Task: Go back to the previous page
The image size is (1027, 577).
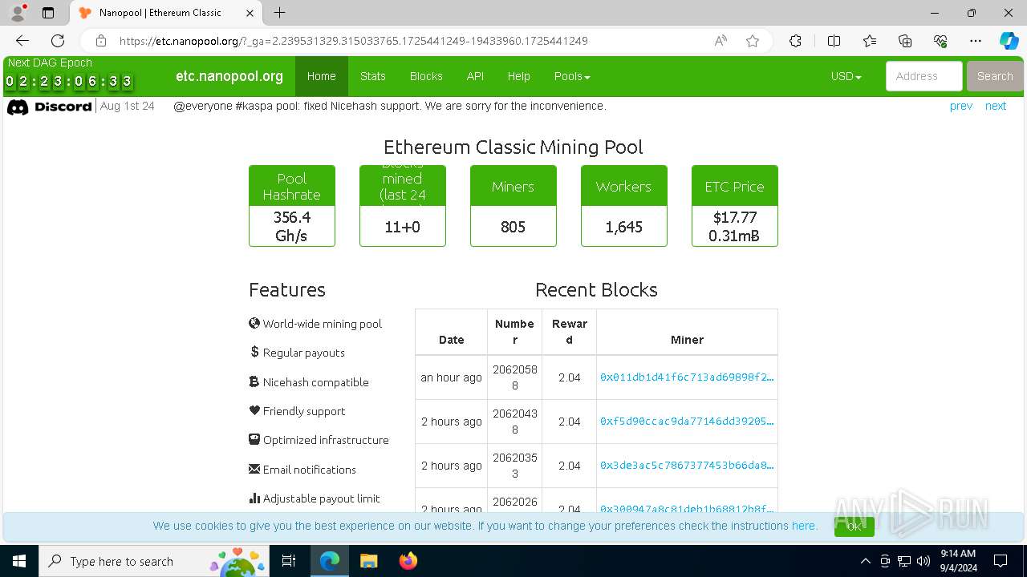Action: [22, 41]
